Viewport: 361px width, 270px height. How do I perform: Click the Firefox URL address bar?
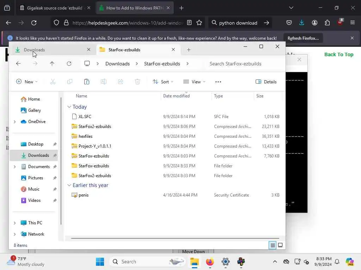(x=128, y=23)
